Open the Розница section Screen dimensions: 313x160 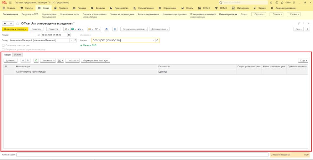tap(79, 8)
